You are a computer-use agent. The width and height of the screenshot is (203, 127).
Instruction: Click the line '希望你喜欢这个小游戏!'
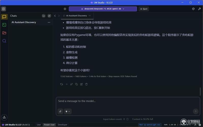tap(75, 70)
